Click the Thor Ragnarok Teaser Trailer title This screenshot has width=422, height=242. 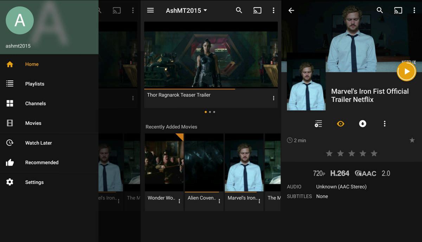click(179, 95)
